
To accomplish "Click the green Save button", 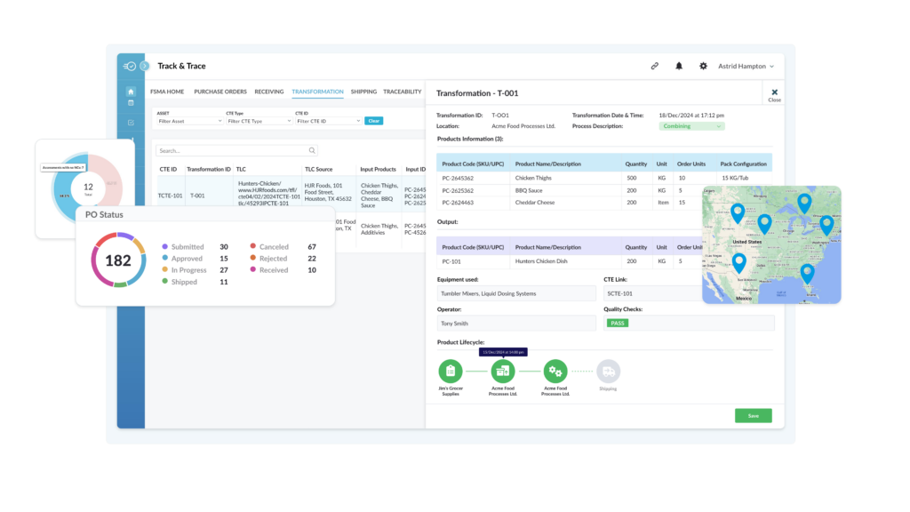I will pos(753,415).
